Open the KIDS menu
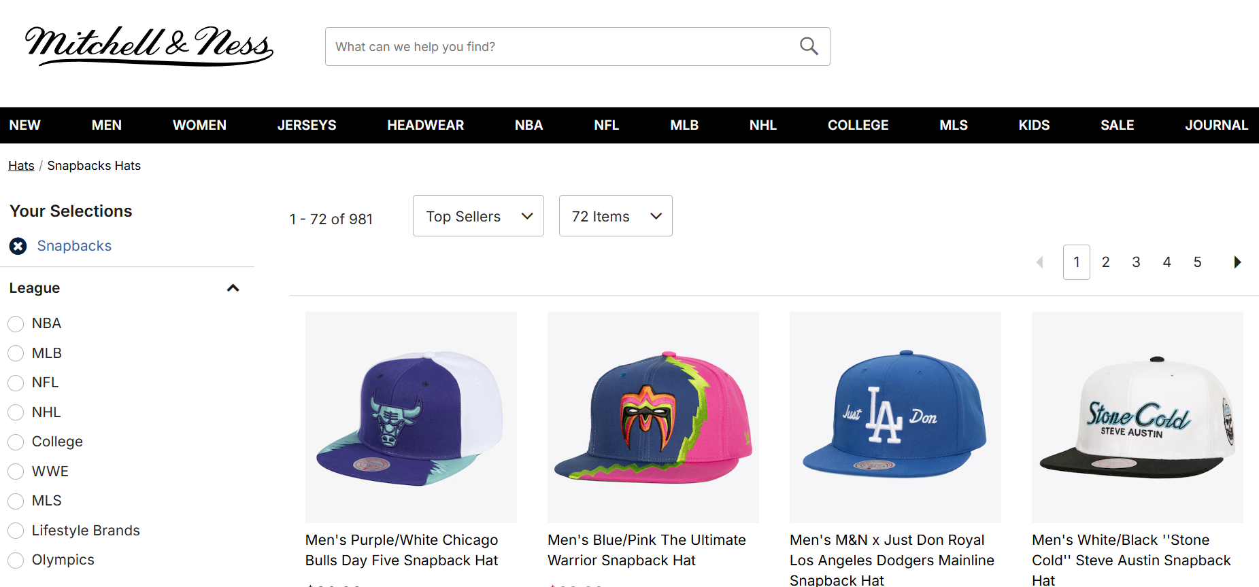Screen dimensions: 1259x587 click(1035, 125)
